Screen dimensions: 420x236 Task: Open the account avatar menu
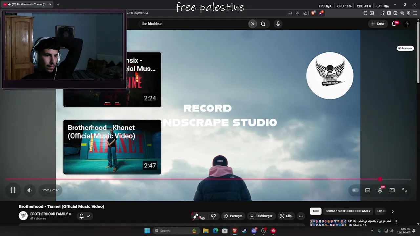coord(407,24)
